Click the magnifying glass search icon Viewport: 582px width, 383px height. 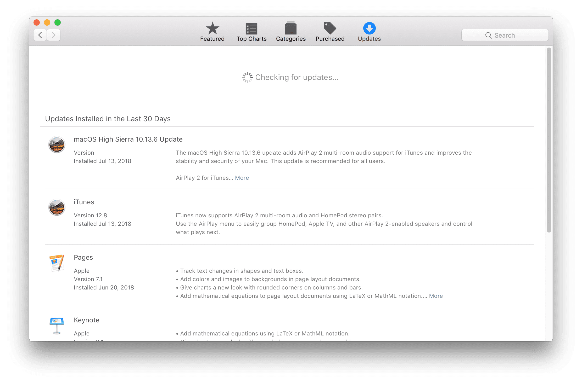point(488,35)
